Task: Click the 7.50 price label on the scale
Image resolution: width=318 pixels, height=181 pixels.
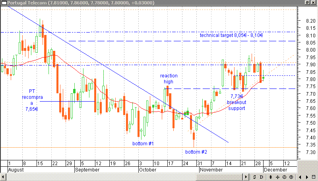Action: tap(311, 123)
